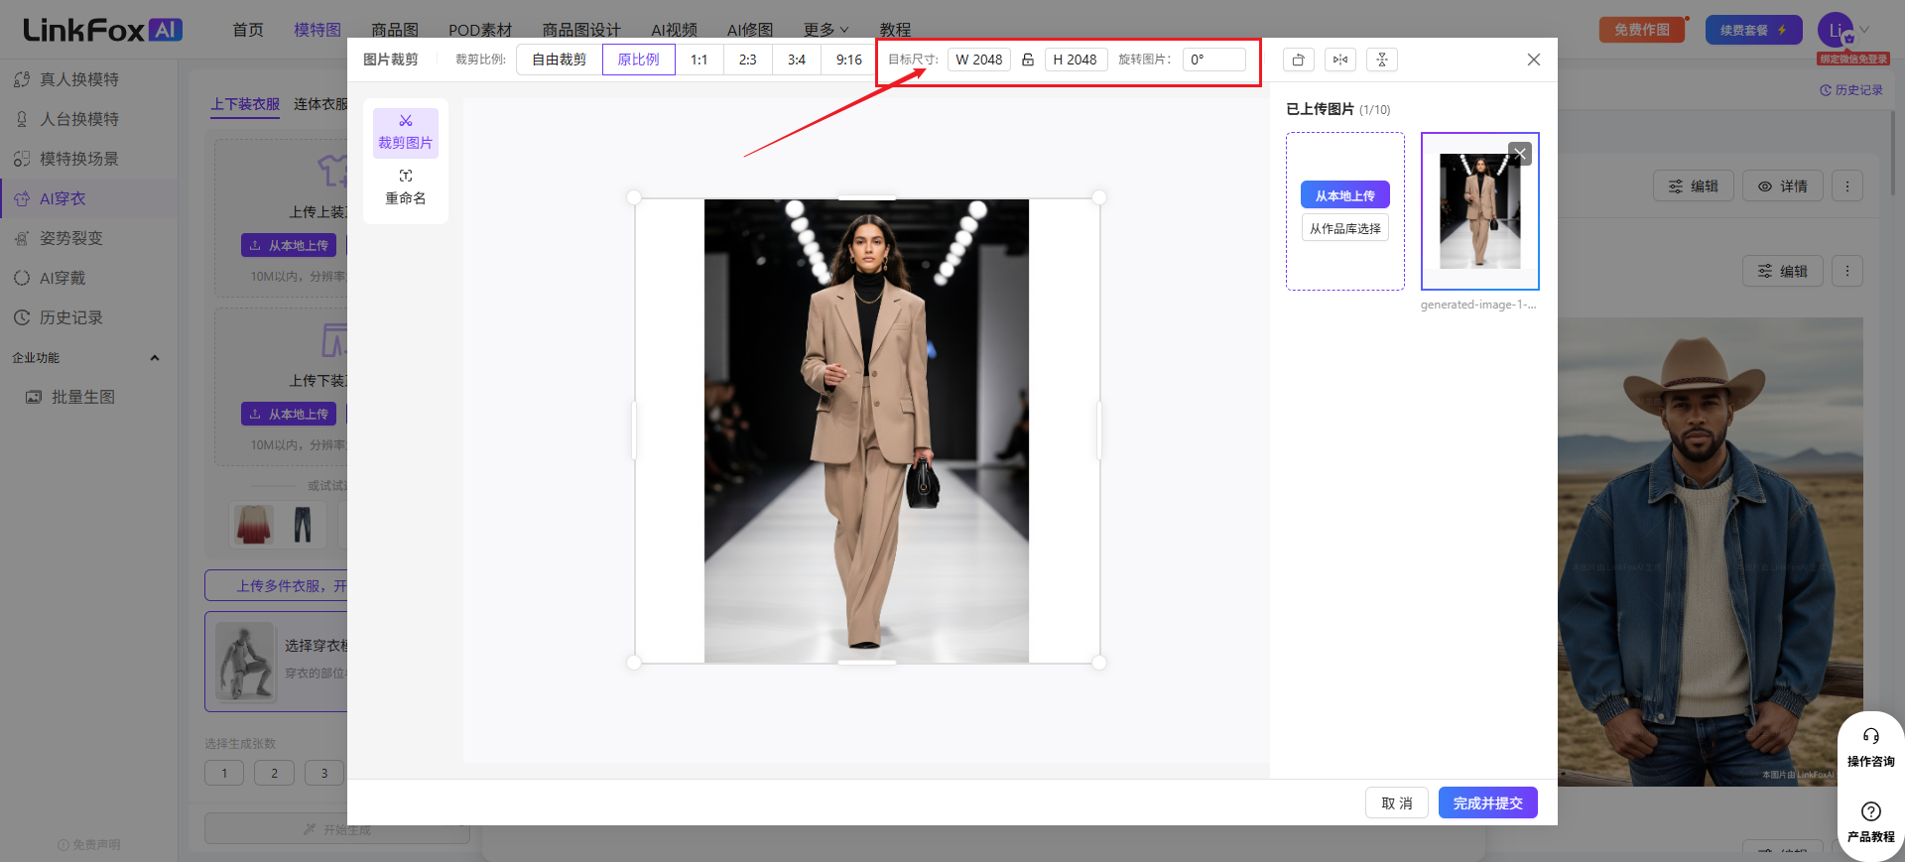Viewport: 1905px width, 862px height.
Task: Click the vertical flip icon
Action: [x=1382, y=60]
